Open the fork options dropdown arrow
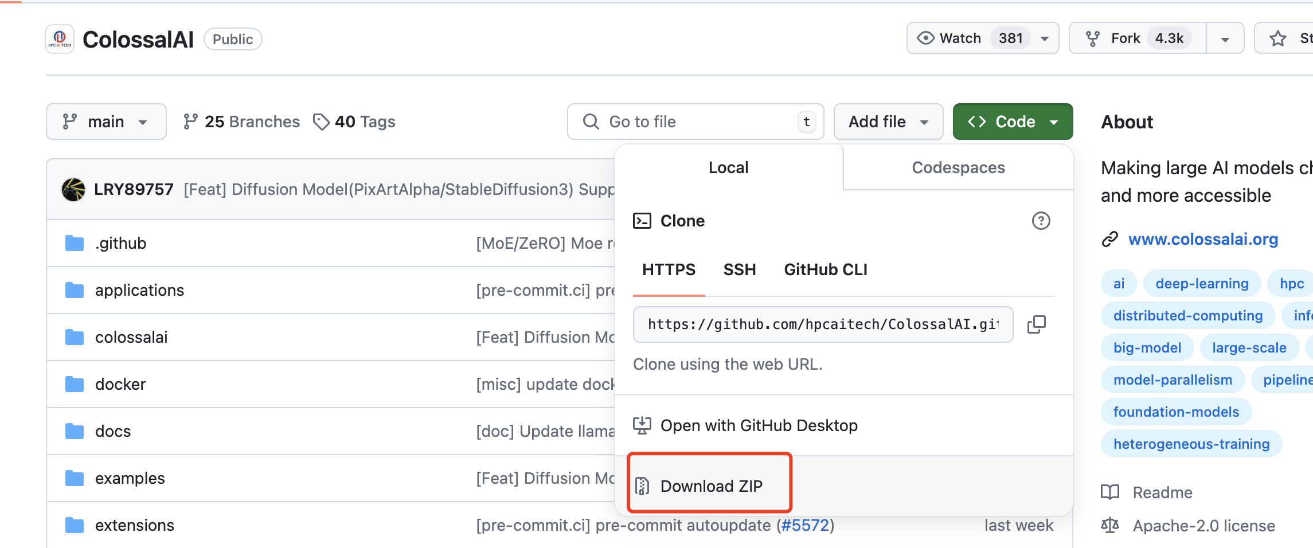This screenshot has height=548, width=1313. pos(1225,38)
